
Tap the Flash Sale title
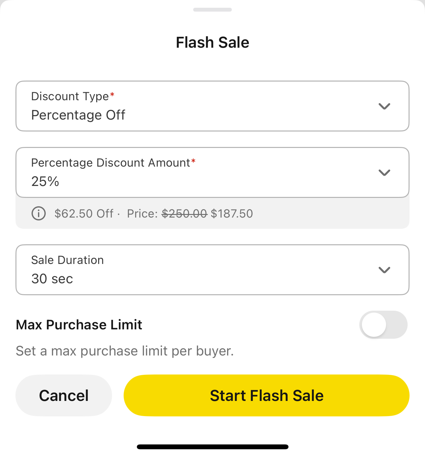click(212, 43)
